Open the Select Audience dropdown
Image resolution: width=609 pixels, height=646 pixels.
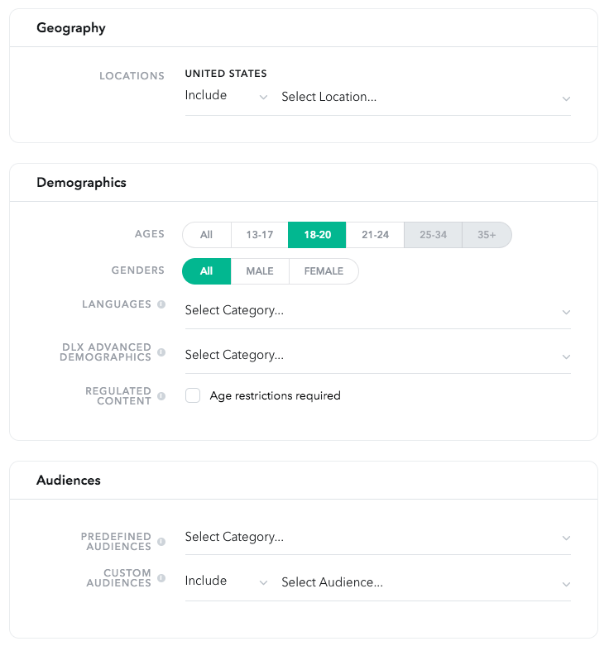click(425, 583)
